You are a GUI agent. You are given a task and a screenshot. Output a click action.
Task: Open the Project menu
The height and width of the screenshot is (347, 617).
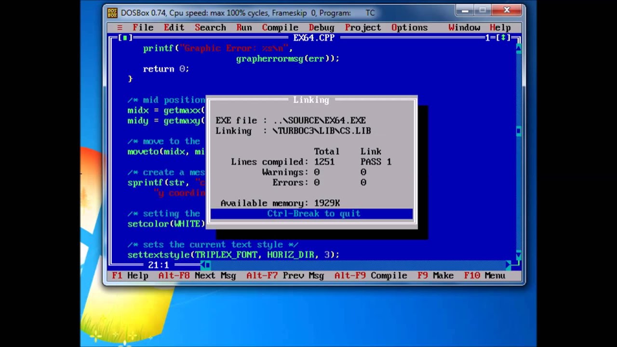pos(363,27)
